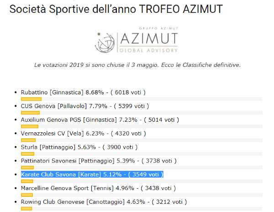Viewport: 274px width, 212px height.
Task: Click the Azimut Global Advisory logo
Action: point(137,40)
